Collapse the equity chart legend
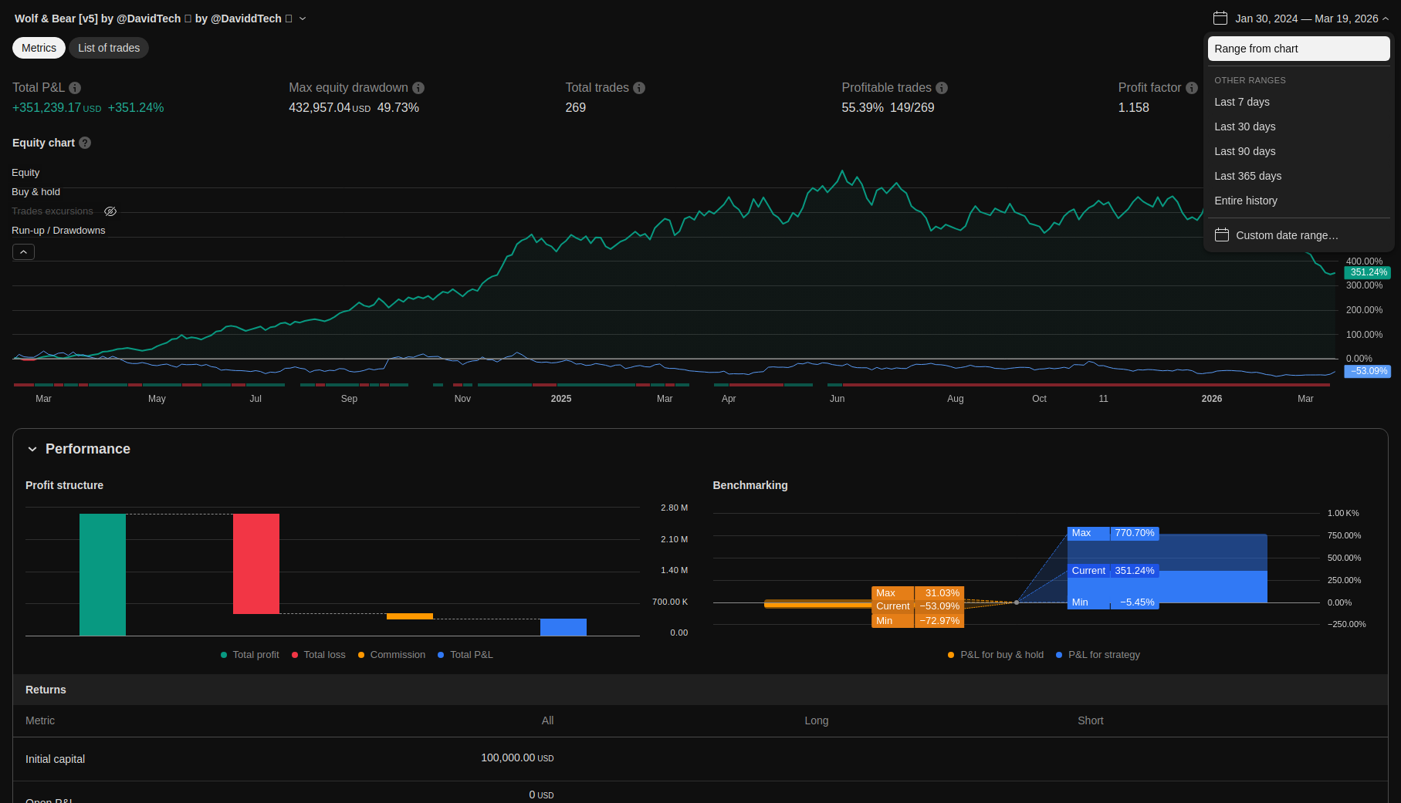Viewport: 1401px width, 803px height. tap(23, 252)
